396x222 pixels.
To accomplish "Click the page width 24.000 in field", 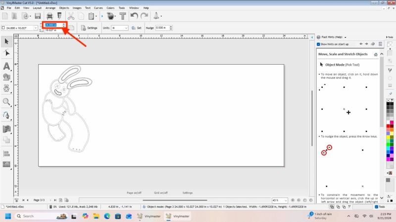I will [x=53, y=25].
